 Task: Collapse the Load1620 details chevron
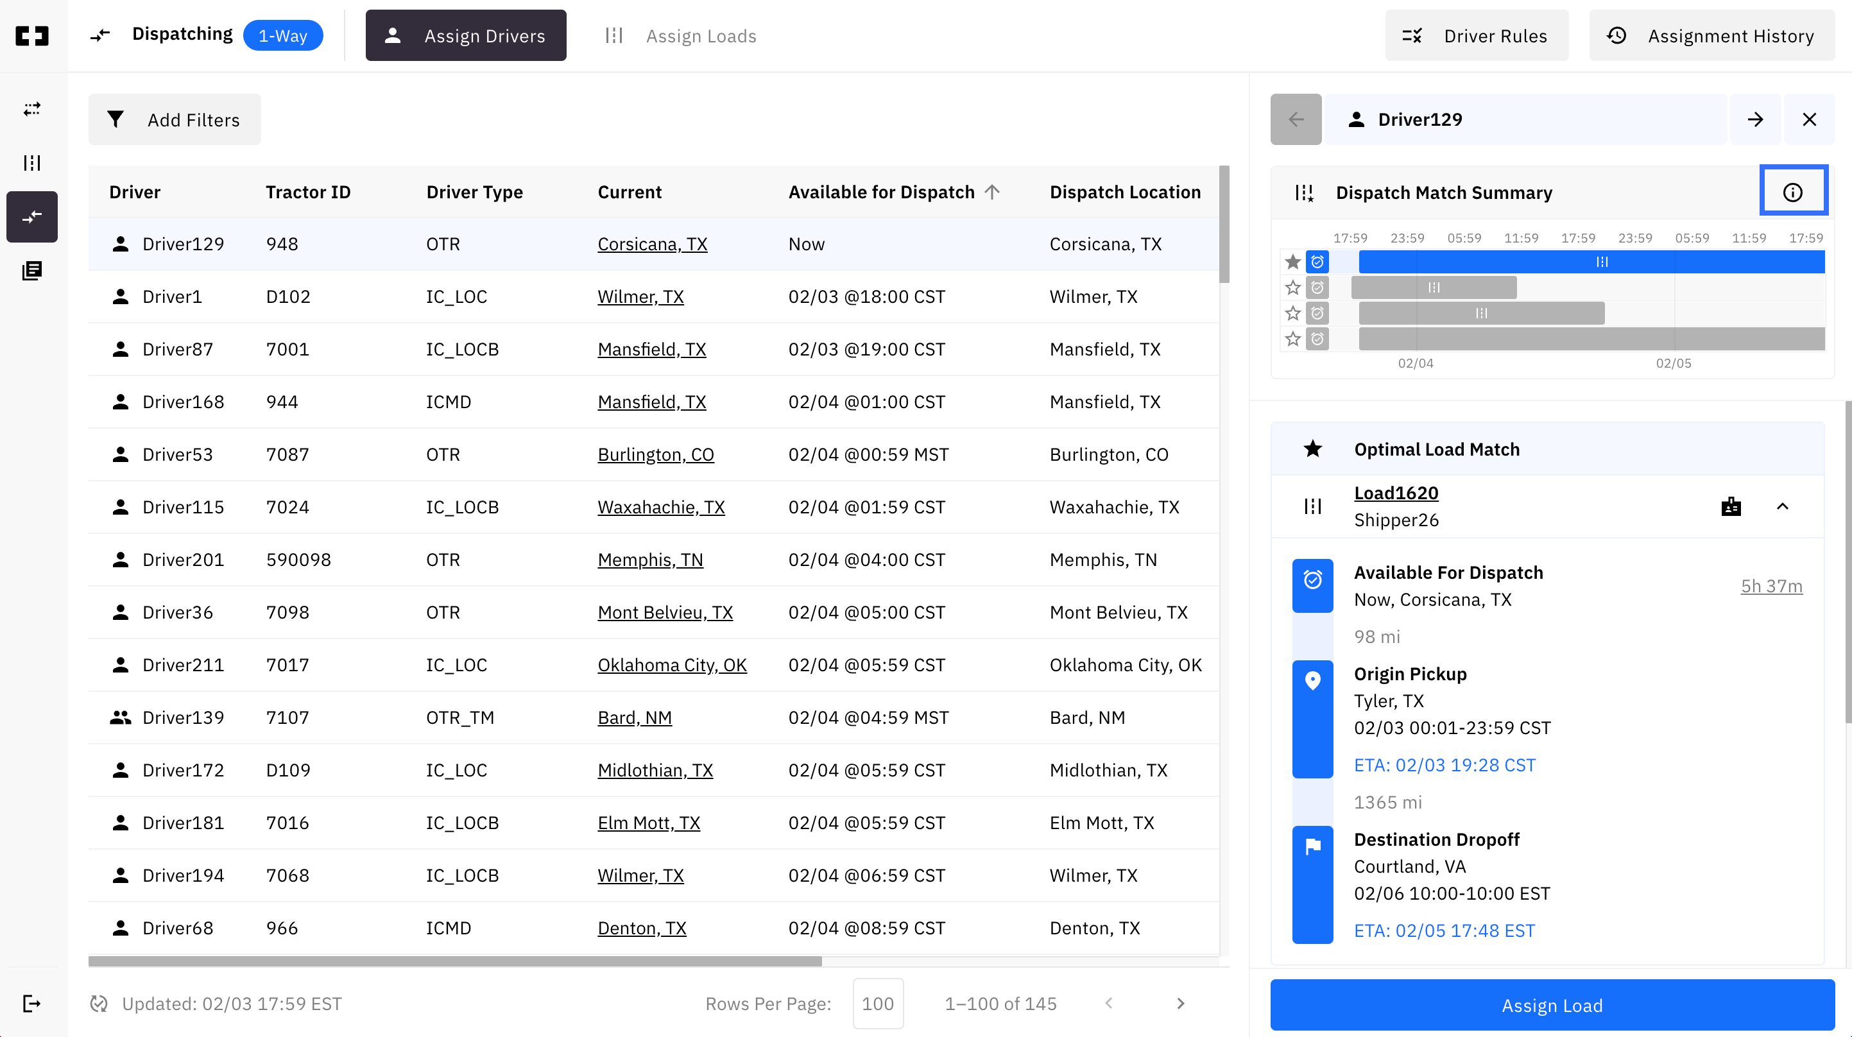(1782, 506)
